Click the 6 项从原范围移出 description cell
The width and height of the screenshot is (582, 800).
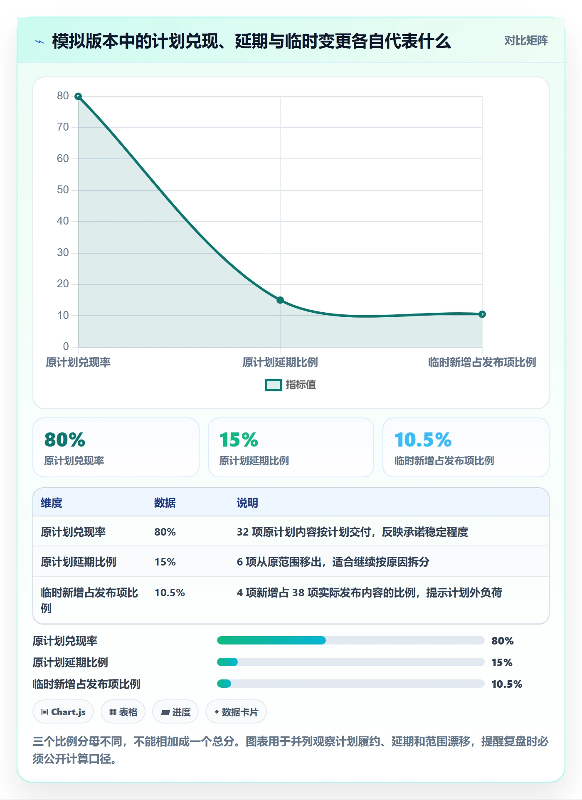333,562
